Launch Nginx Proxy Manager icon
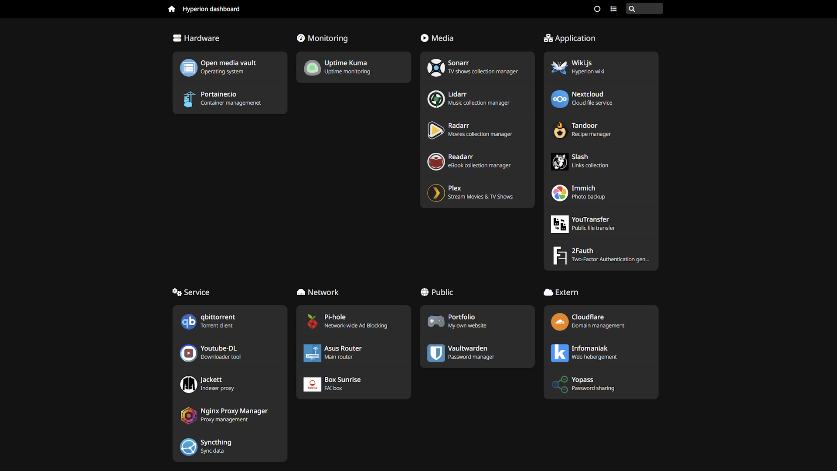The height and width of the screenshot is (471, 837). (189, 416)
